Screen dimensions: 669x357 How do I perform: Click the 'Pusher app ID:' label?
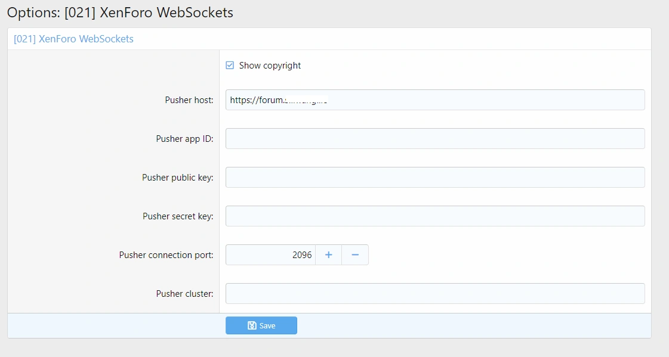tap(184, 139)
